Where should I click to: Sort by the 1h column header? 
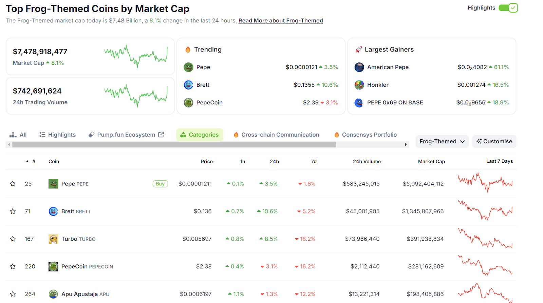[243, 161]
